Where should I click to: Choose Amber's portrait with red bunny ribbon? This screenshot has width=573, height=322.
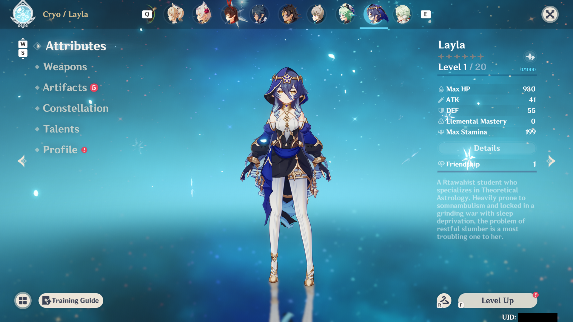(231, 14)
